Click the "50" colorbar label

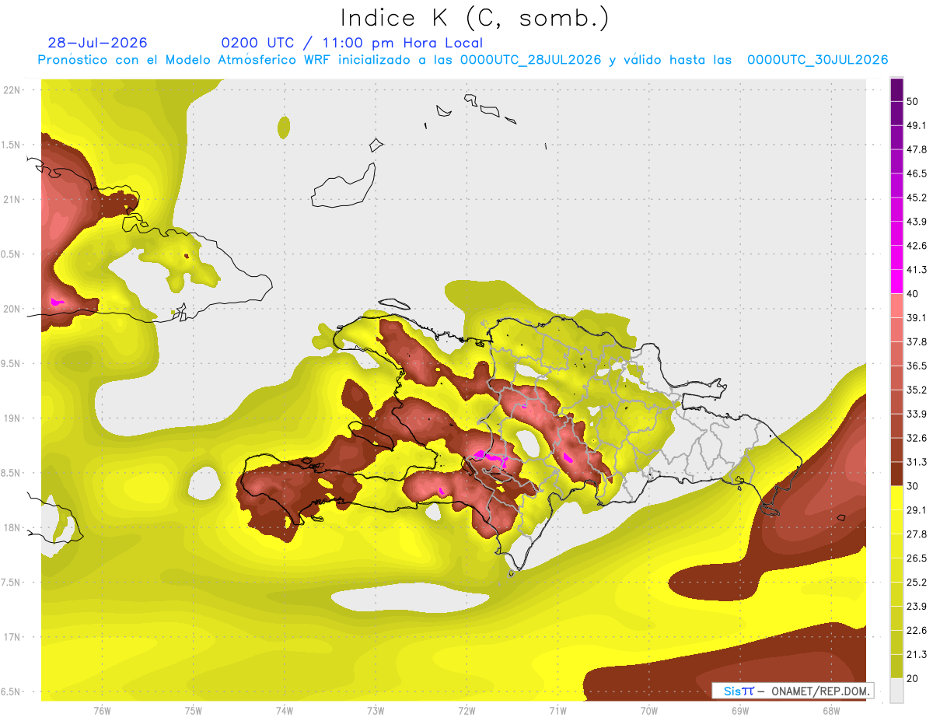[x=913, y=102]
